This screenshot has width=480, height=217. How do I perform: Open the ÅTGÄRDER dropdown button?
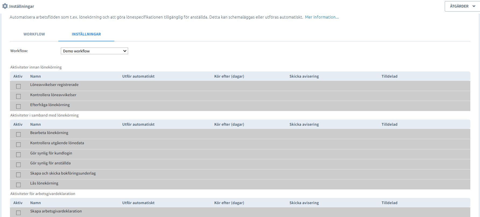point(462,6)
